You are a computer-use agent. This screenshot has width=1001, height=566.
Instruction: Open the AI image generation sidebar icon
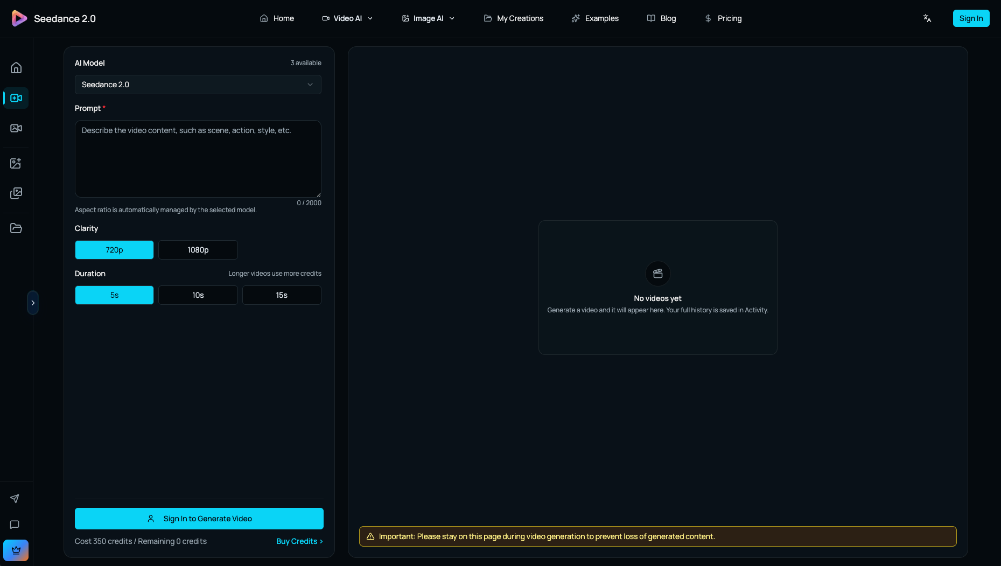(x=16, y=163)
